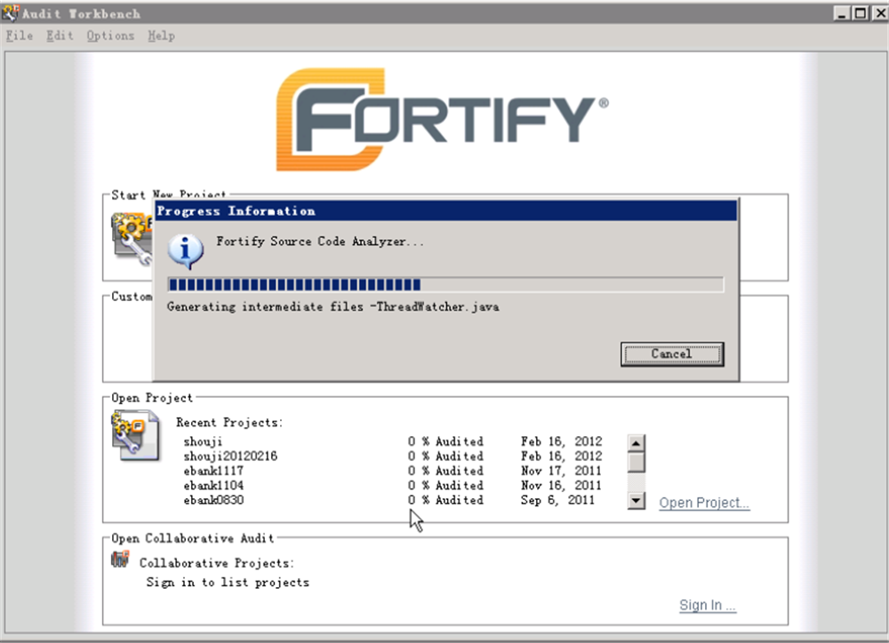The width and height of the screenshot is (889, 643).
Task: Click the recent projects scroll down arrow
Action: (637, 501)
